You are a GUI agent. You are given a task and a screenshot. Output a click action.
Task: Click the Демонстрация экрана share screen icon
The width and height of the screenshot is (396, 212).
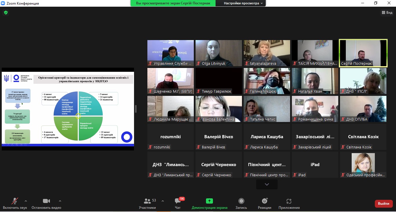[x=209, y=201]
